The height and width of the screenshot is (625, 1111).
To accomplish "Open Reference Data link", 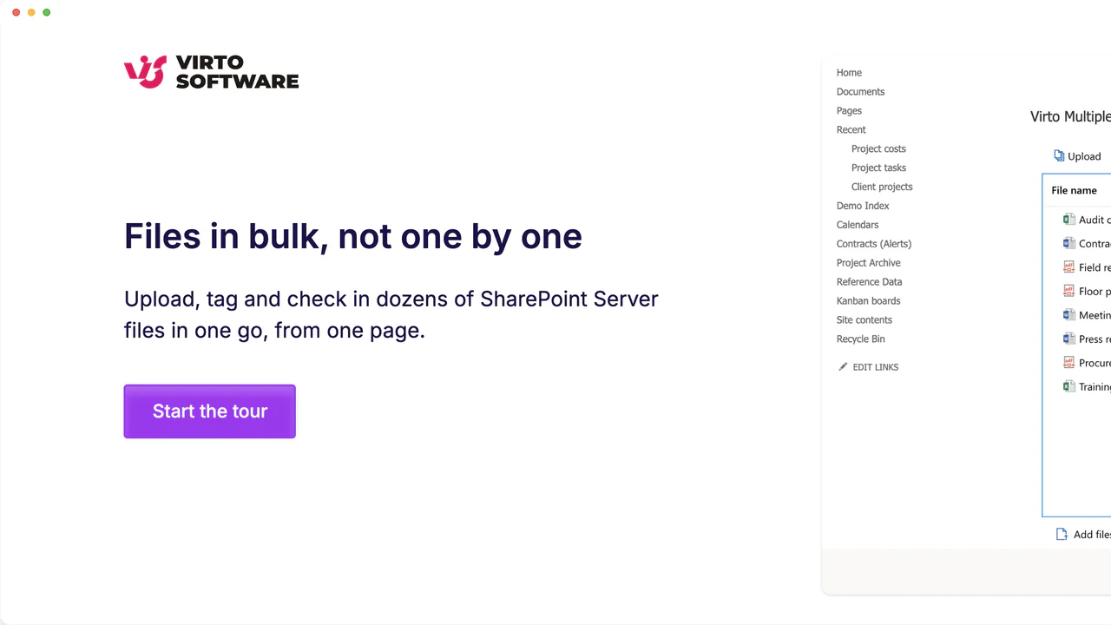I will click(870, 283).
